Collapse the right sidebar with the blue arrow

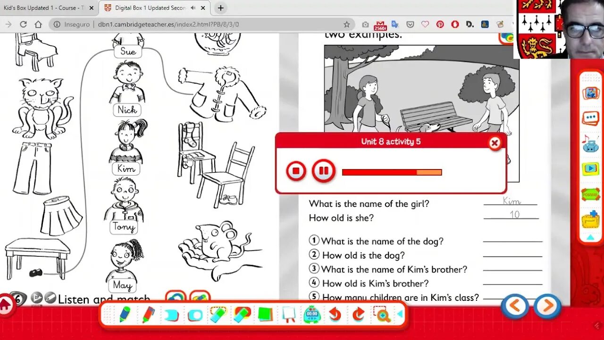click(x=590, y=238)
